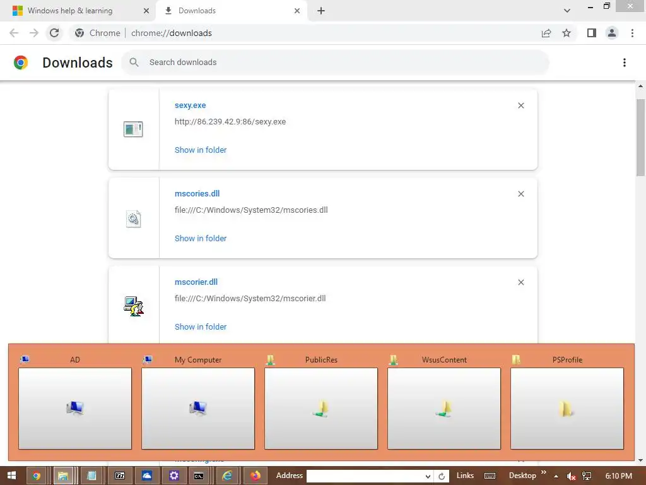Image resolution: width=646 pixels, height=485 pixels.
Task: Switch to the PublicRes folder thumbnail
Action: [321, 409]
